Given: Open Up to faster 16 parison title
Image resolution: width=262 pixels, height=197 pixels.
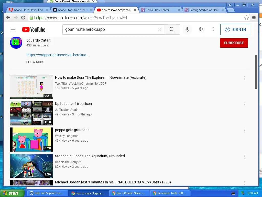Looking at the screenshot, I should tap(73, 104).
